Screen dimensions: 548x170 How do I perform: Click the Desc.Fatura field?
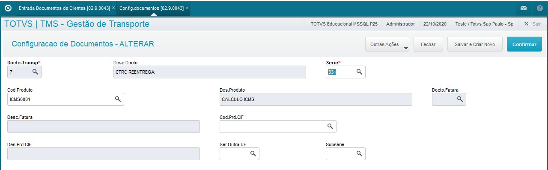coord(104,127)
